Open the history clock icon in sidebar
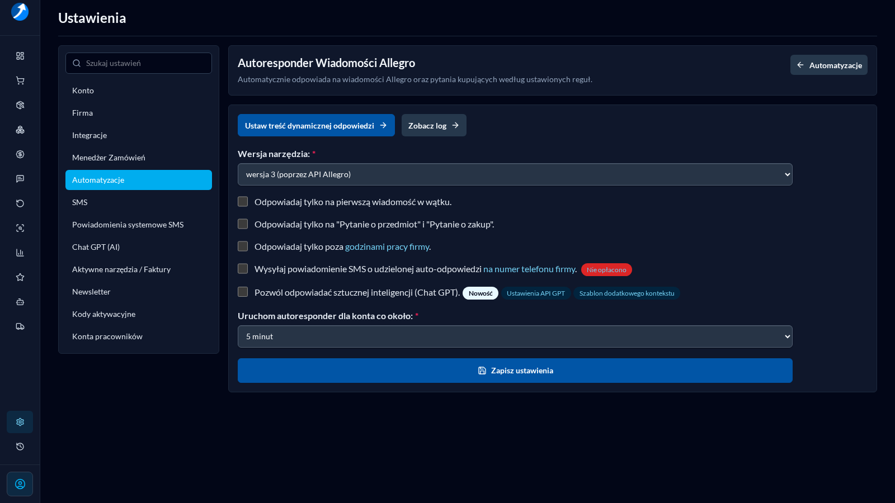Image resolution: width=895 pixels, height=503 pixels. (20, 447)
